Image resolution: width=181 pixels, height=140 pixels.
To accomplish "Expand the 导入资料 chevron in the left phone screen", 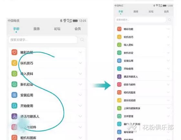I will point(80,74).
